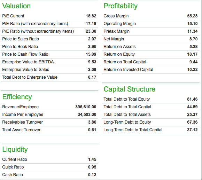Select the Revenue/Employee value 396,610.00
202x180 pixels.
click(x=86, y=107)
